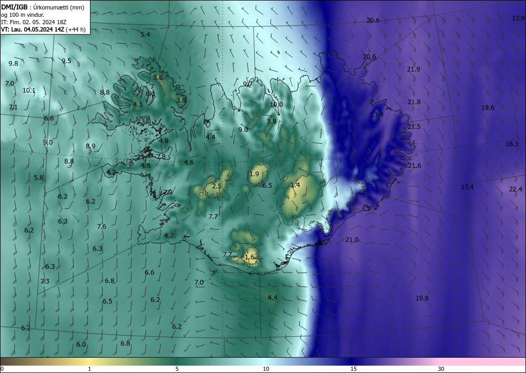Click the map value 19.8
The height and width of the screenshot is (373, 526).
pos(422,298)
